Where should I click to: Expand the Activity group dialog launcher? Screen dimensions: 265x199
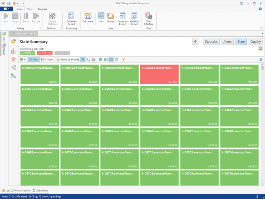[40, 29]
